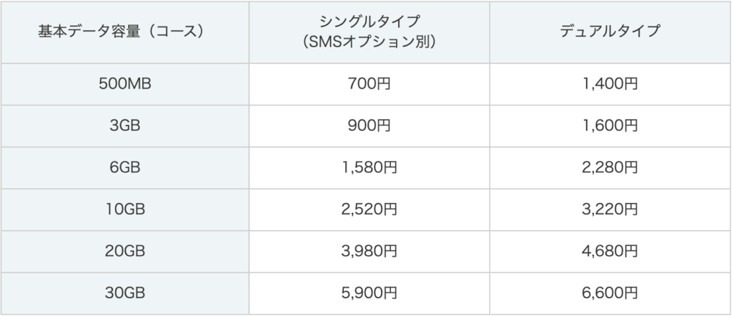
Task: Click the 2,280円 price cell
Action: pos(610,168)
